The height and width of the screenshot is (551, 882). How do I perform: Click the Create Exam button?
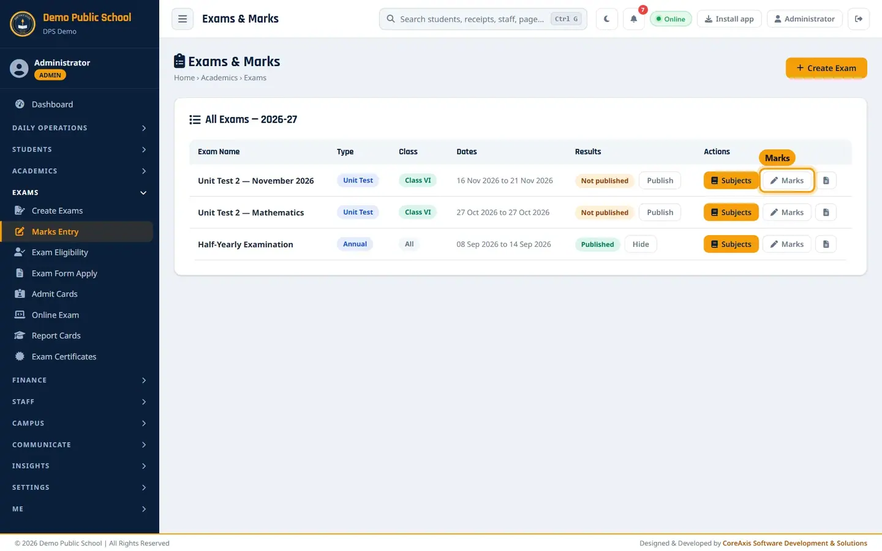tap(826, 68)
